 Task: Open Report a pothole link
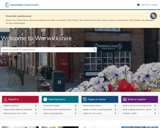[x=11, y=106]
